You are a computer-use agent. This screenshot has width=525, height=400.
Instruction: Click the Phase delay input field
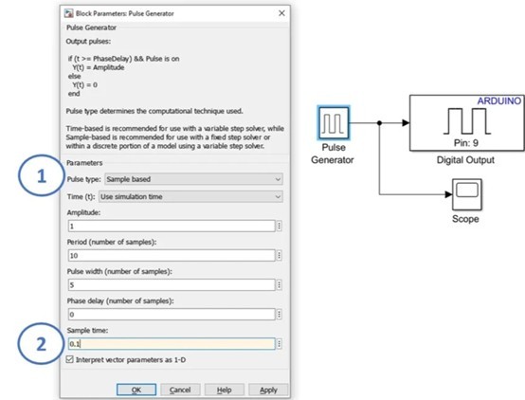(x=172, y=315)
